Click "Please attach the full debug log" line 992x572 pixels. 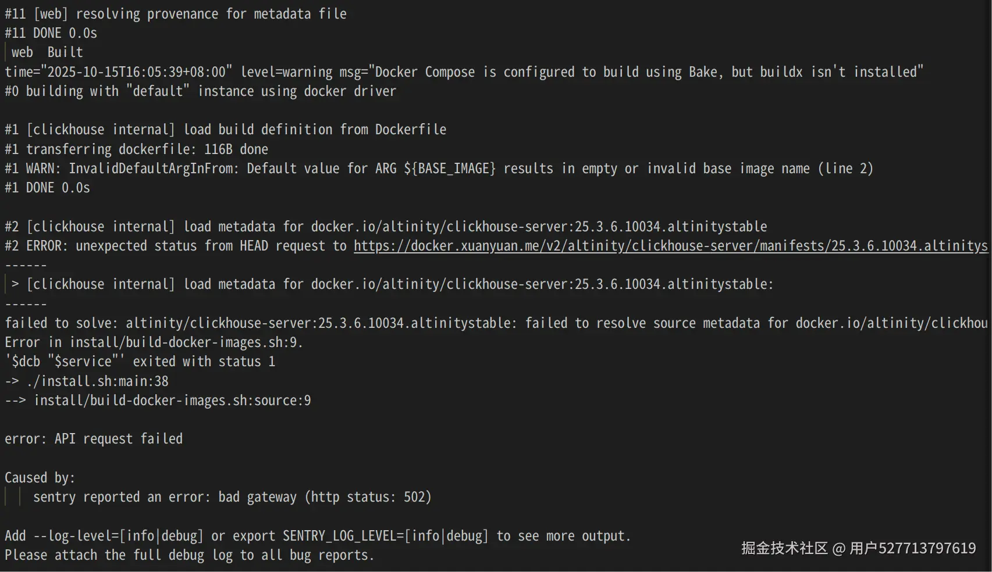point(189,555)
